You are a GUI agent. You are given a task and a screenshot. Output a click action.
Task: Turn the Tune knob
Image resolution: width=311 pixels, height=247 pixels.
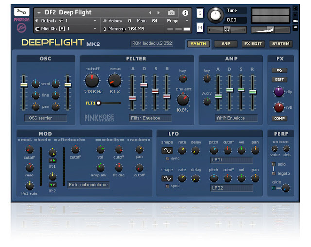point(215,15)
